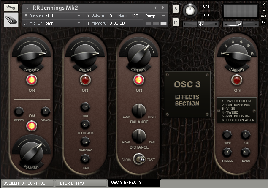The width and height of the screenshot is (268, 188).
Task: Click the F-BACK knob
Action: (x=46, y=112)
